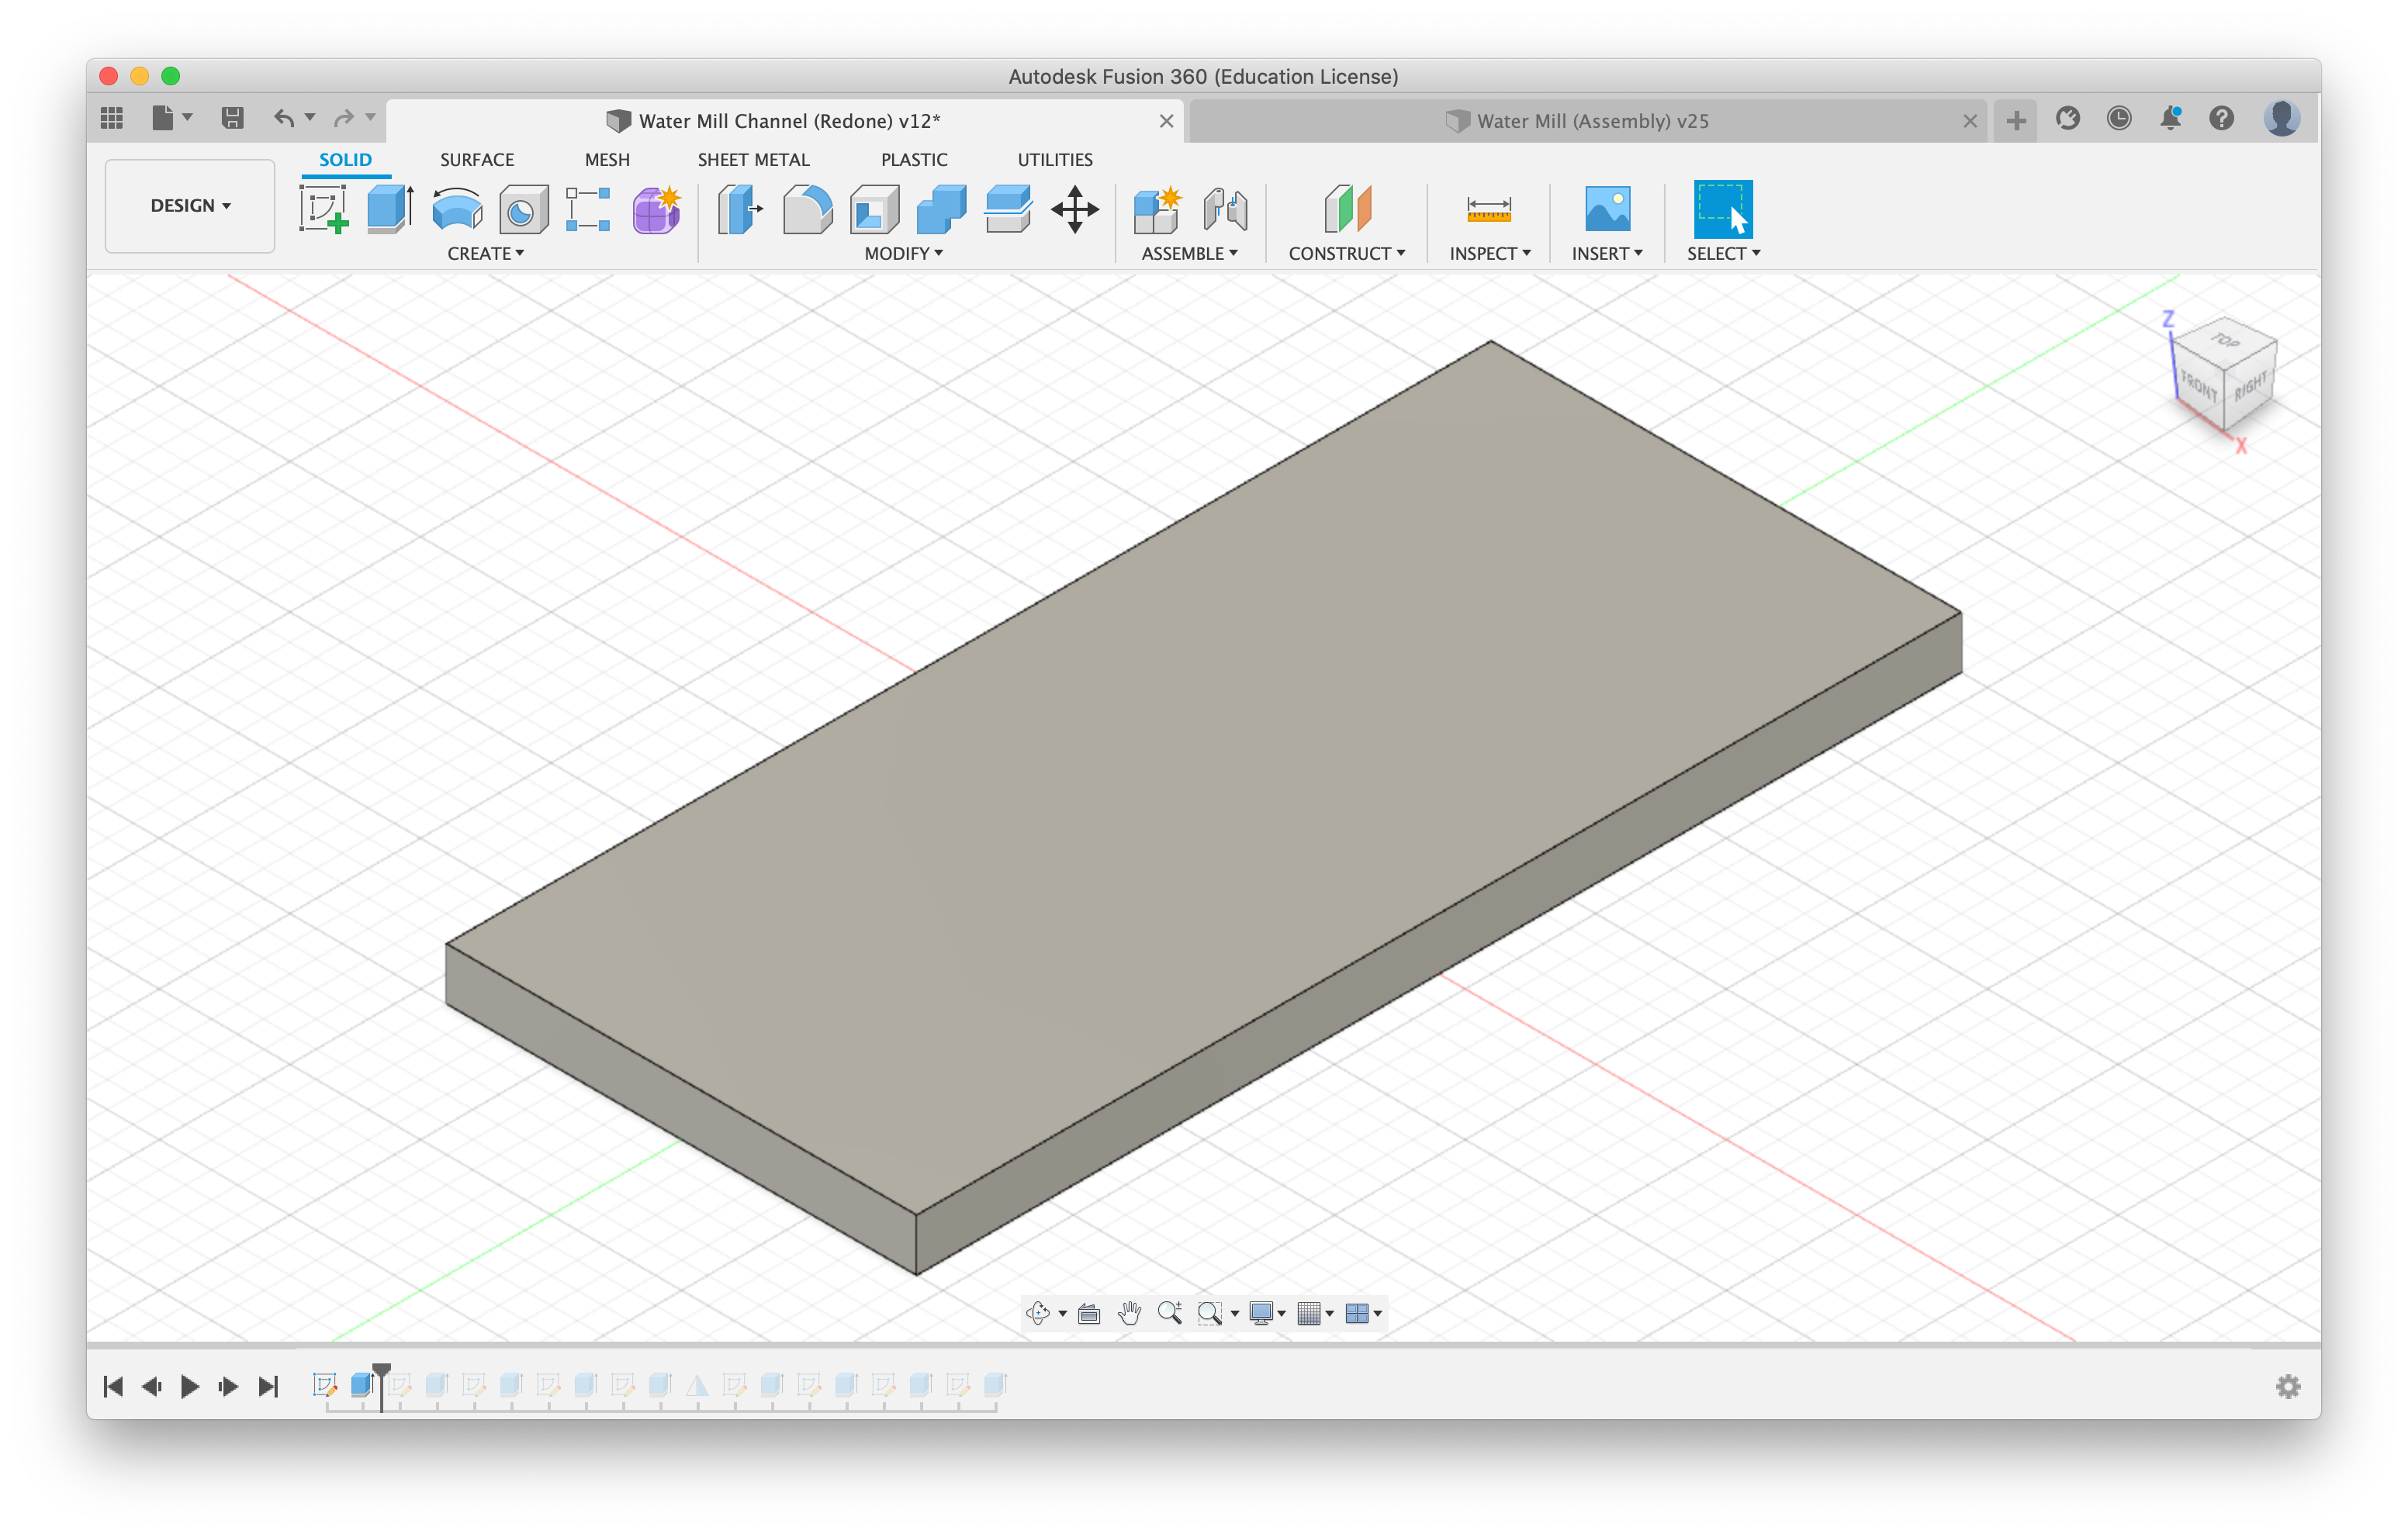Screen dimensions: 2408x1534
Task: Open the DESIGN workspace dropdown
Action: click(x=190, y=206)
